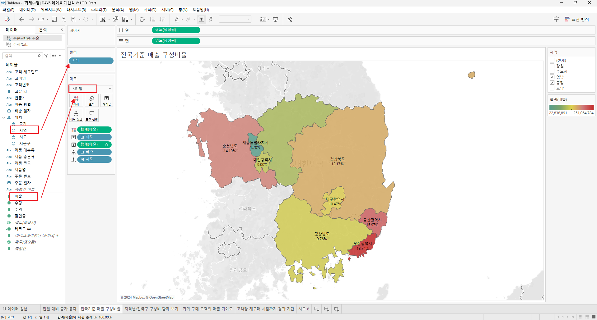Select the 주문+반품 추출 data source

32,38
